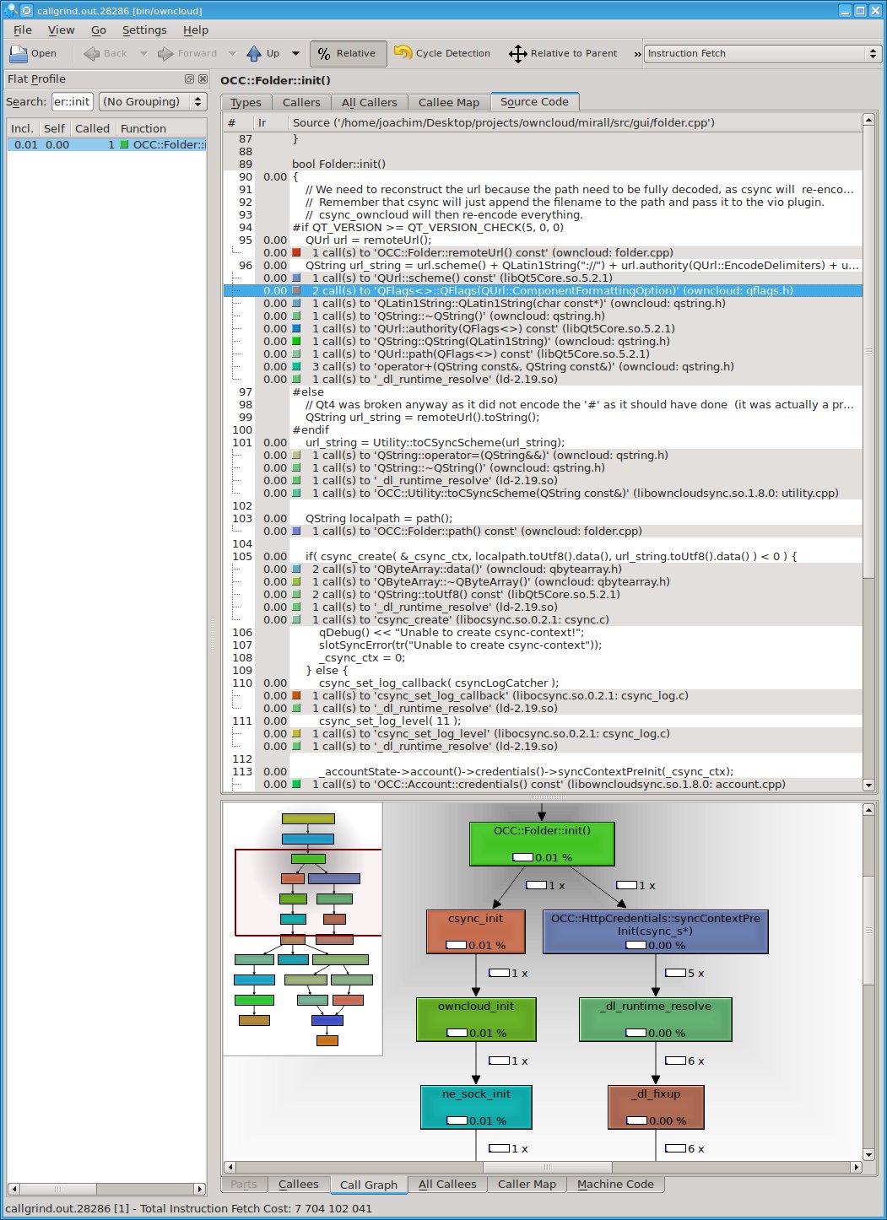Click the Up arrow toolbar icon

coord(254,53)
